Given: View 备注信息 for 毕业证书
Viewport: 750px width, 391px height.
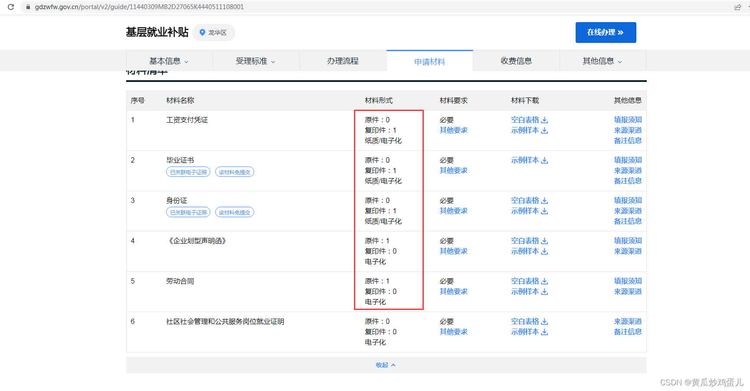Looking at the screenshot, I should (x=628, y=181).
